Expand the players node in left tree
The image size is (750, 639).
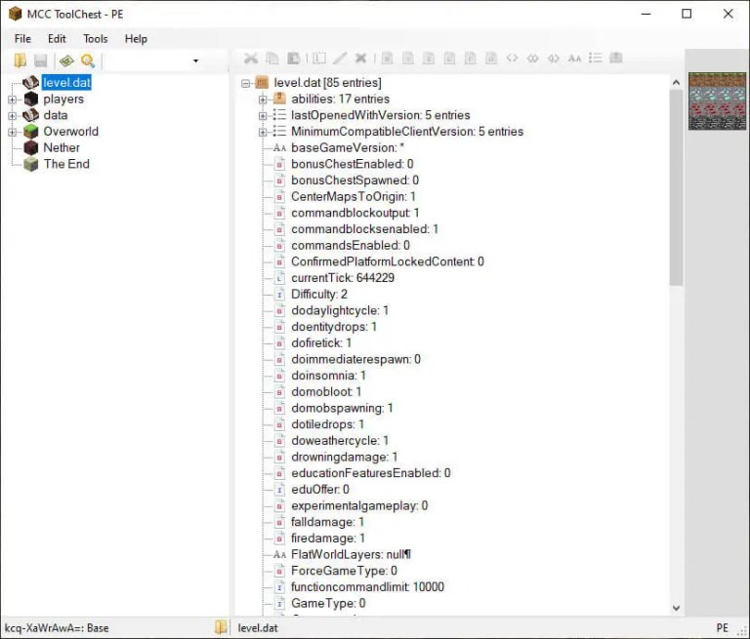(x=13, y=100)
